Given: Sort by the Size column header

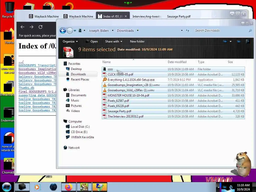Looking at the screenshot, I should pyautogui.click(x=230, y=62).
